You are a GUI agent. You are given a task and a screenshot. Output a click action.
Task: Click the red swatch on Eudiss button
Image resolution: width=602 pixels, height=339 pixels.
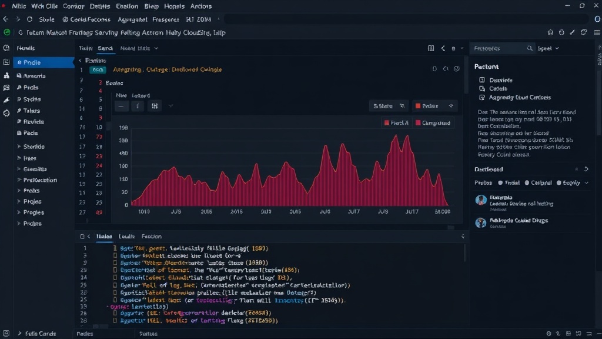(418, 106)
